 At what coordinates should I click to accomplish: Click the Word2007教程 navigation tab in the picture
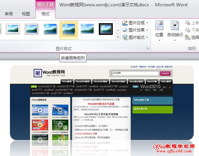pos(100,82)
